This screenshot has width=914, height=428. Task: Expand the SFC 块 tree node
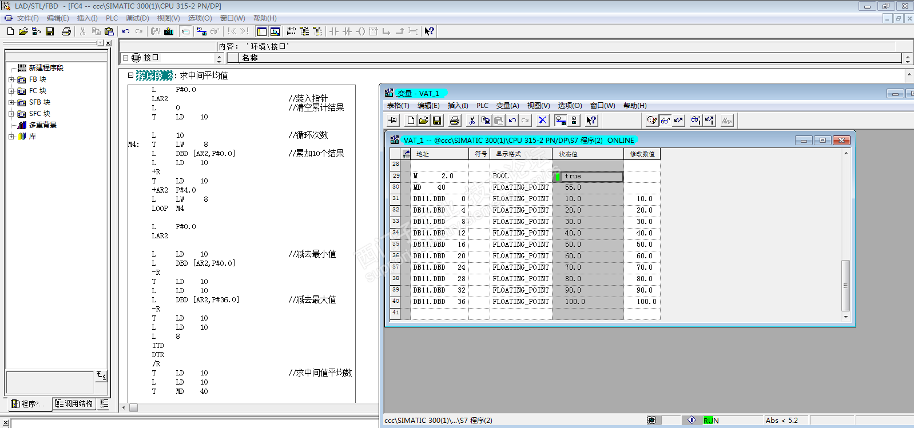[11, 114]
